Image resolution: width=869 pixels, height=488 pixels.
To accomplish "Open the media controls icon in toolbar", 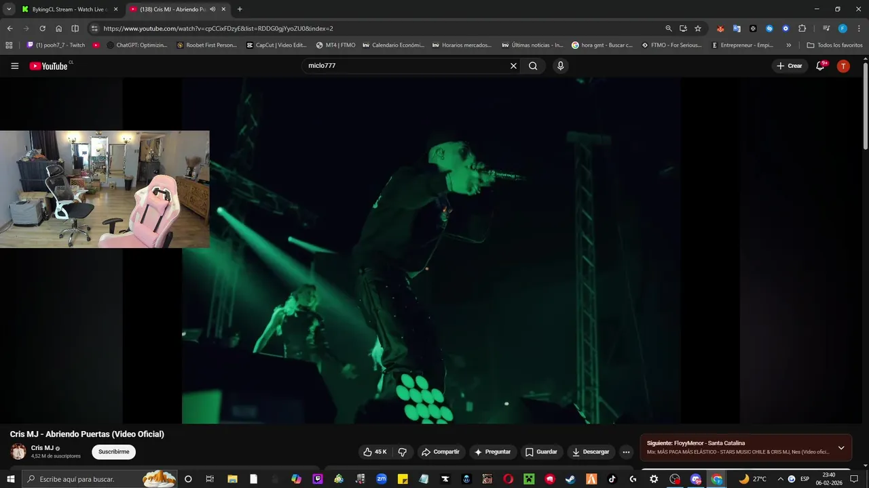I will (826, 28).
